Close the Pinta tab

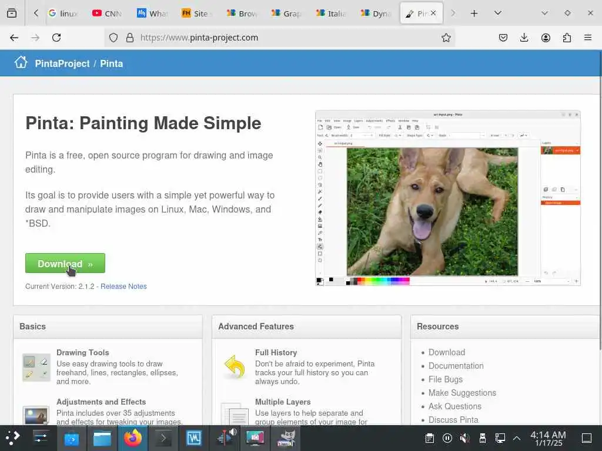tap(433, 13)
